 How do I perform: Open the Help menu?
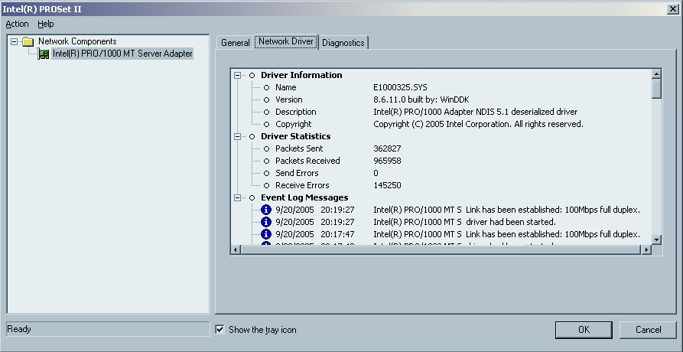(x=45, y=24)
